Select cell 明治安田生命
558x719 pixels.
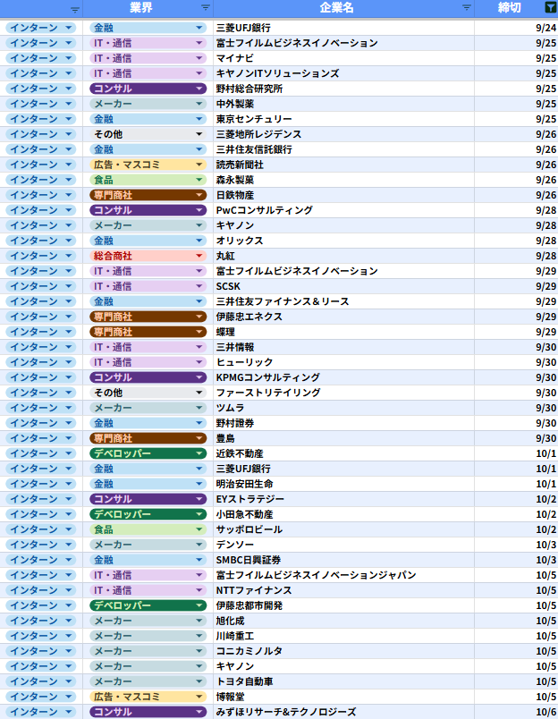(344, 484)
